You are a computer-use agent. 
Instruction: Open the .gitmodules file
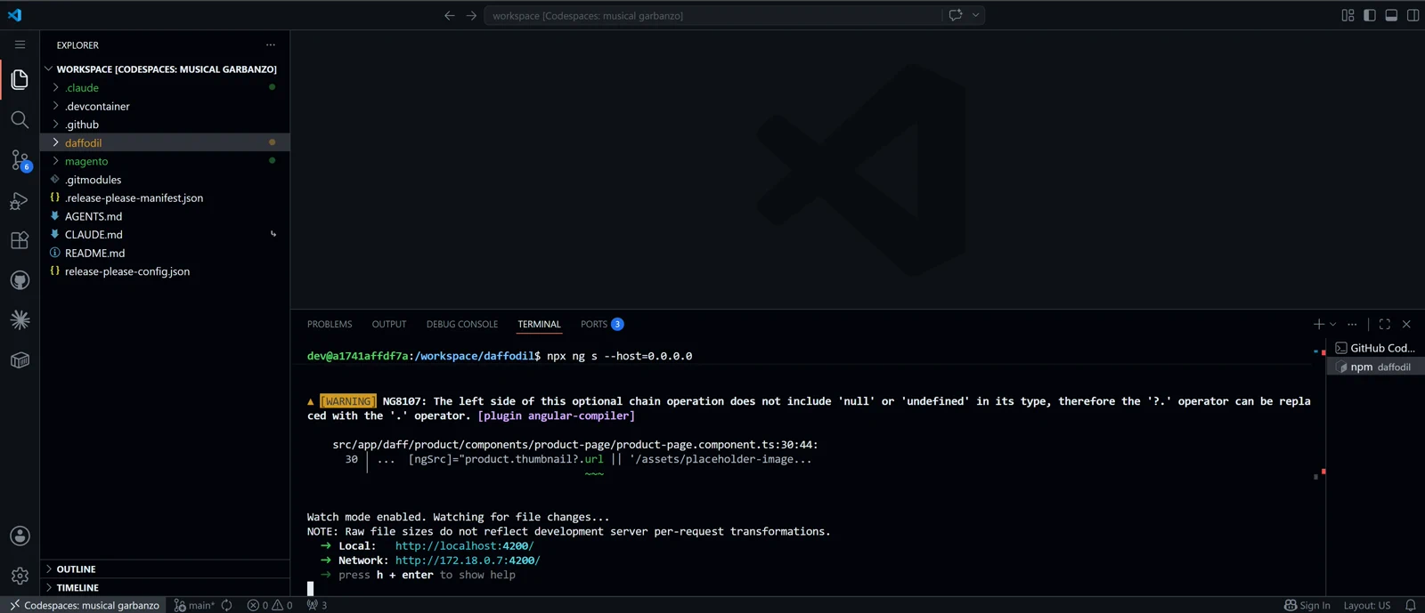tap(165, 180)
